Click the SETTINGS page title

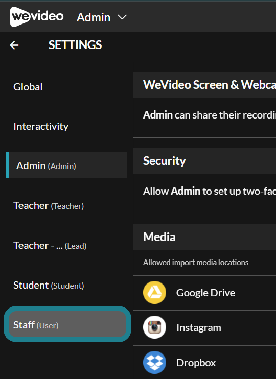click(x=75, y=45)
